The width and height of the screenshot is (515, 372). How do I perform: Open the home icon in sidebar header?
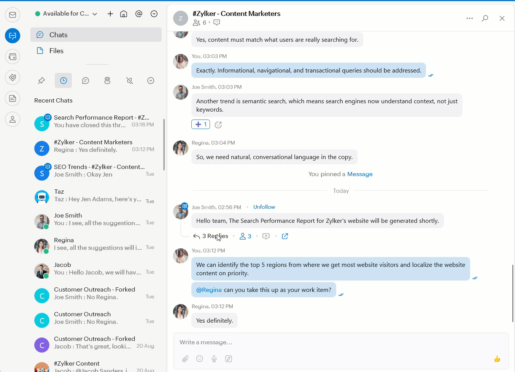(x=124, y=14)
